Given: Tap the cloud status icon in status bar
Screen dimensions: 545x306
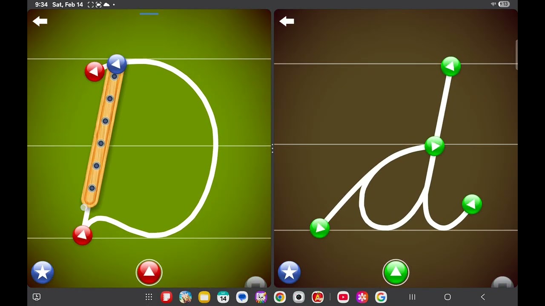Looking at the screenshot, I should point(106,5).
